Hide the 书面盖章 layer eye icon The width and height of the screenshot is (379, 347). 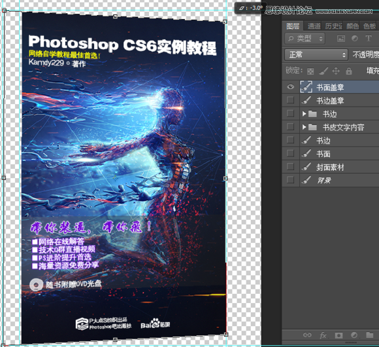pyautogui.click(x=291, y=87)
